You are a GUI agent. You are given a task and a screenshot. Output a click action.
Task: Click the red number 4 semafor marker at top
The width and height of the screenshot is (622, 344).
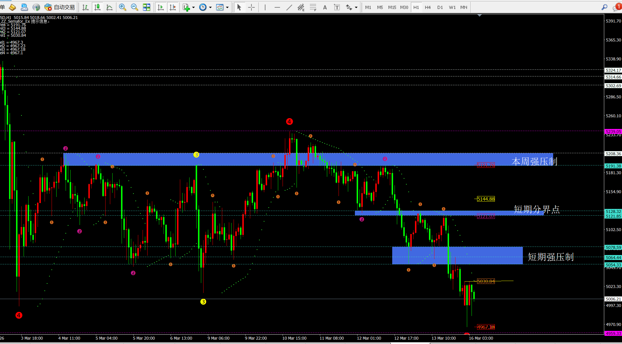(289, 121)
